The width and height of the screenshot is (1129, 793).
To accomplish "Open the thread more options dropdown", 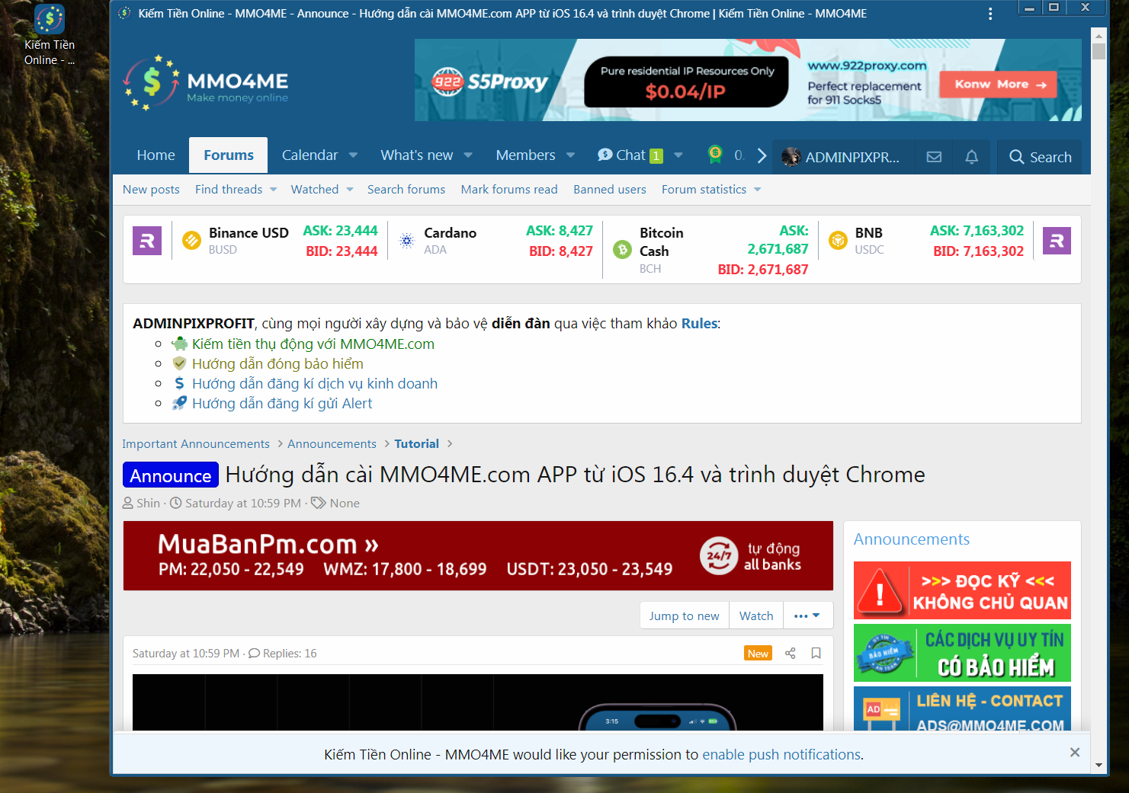I will pyautogui.click(x=807, y=616).
